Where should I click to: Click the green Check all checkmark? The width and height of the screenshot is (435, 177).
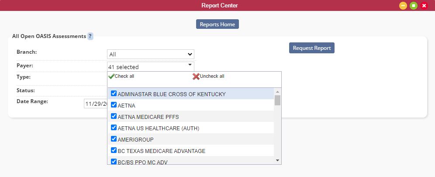coord(111,76)
